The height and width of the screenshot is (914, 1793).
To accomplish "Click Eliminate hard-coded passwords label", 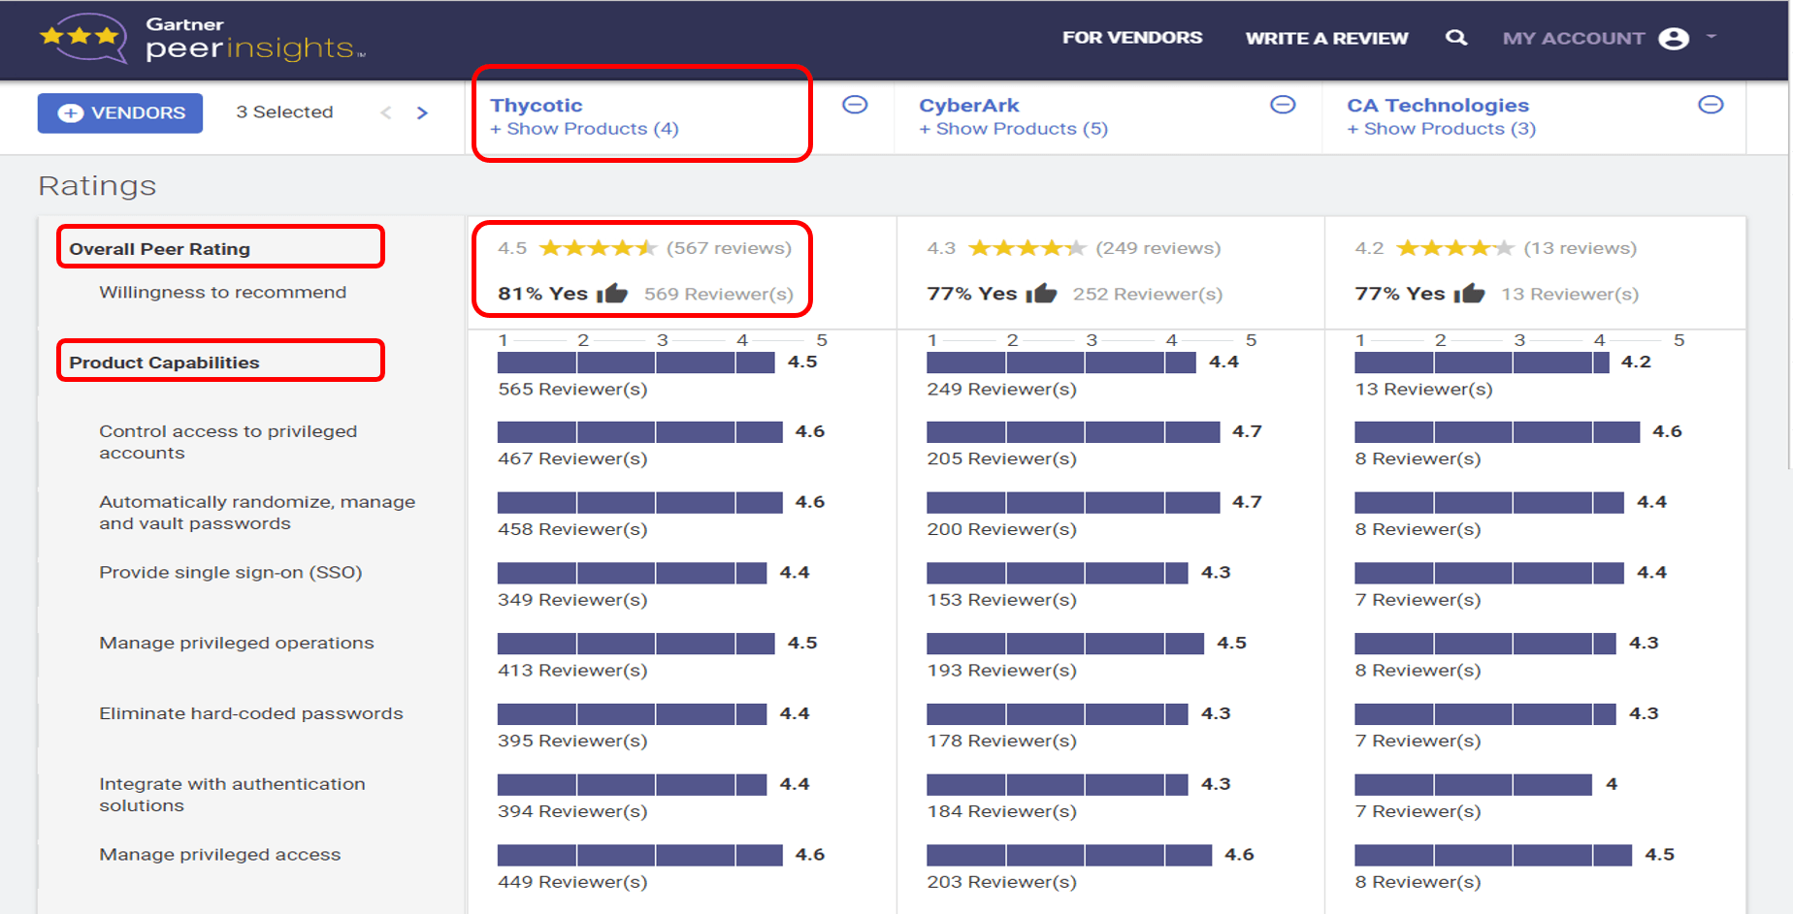I will point(251,713).
